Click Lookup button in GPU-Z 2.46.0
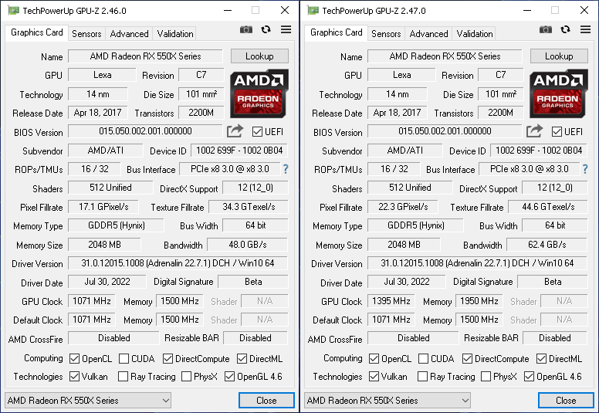599x413 pixels. (x=259, y=56)
